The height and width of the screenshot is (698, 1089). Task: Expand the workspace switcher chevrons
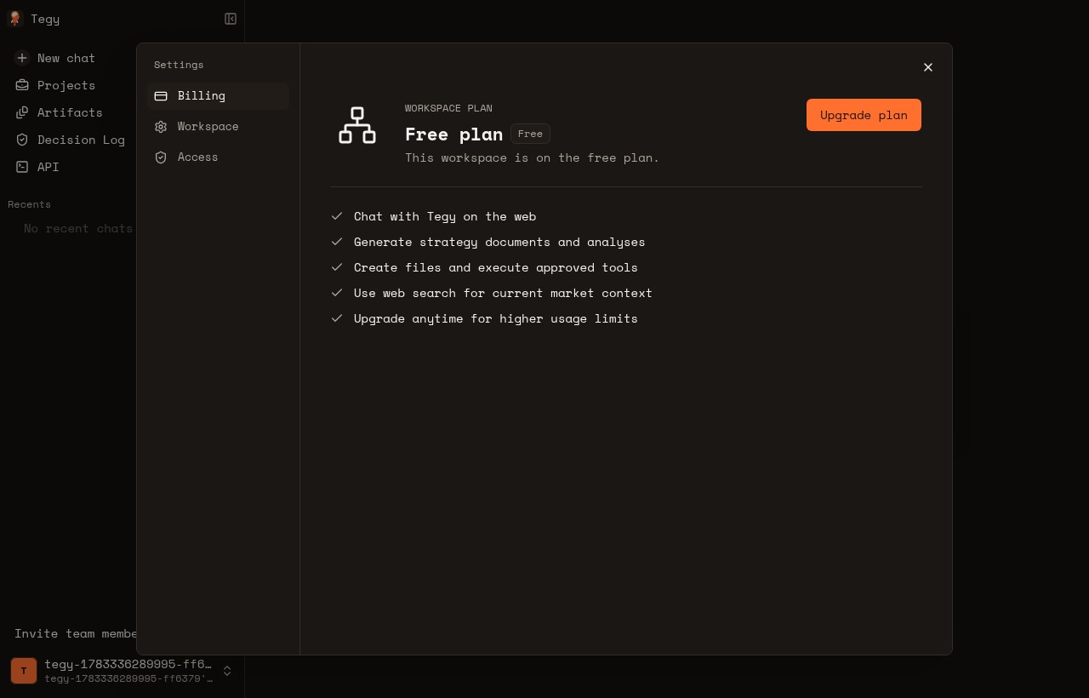point(227,671)
